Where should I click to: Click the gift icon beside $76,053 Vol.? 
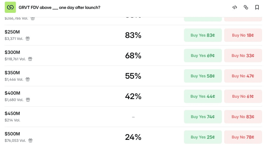(x=30, y=140)
